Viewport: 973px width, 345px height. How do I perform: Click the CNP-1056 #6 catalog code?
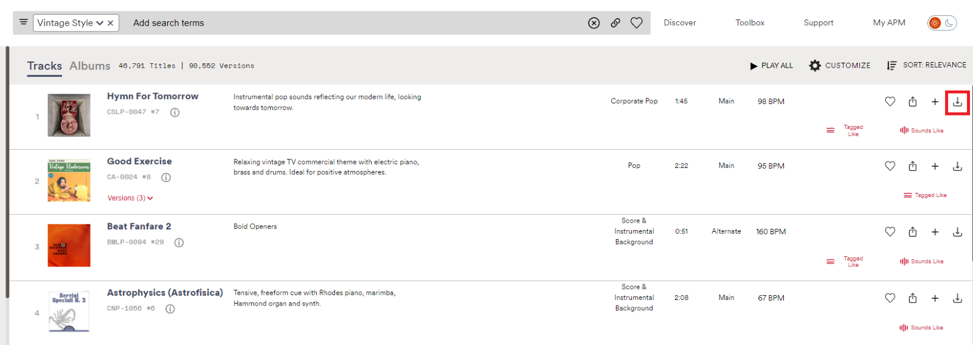coord(131,308)
